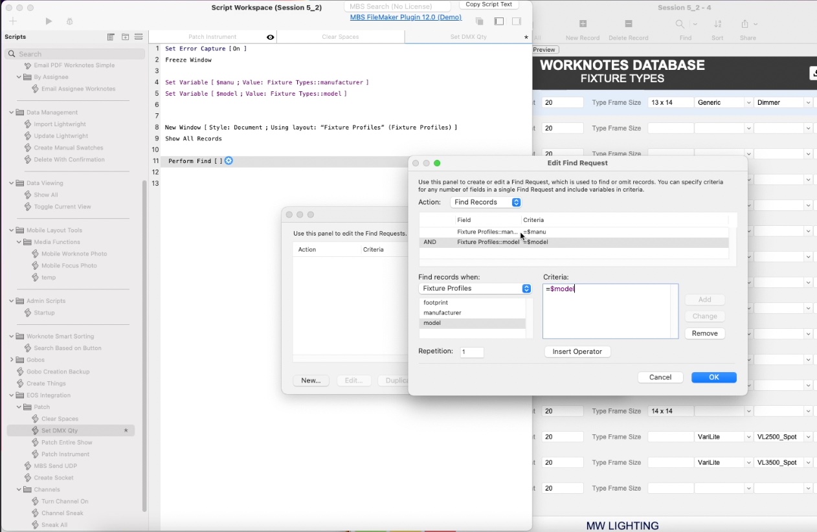
Task: Collapse the Data Management folder
Action: (x=12, y=113)
